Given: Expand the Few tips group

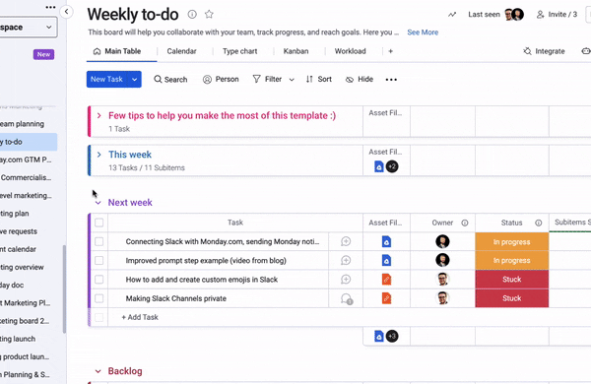Looking at the screenshot, I should (98, 115).
